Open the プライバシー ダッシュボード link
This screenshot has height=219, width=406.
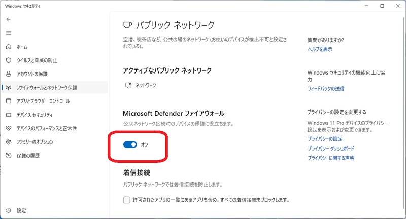tap(331, 149)
